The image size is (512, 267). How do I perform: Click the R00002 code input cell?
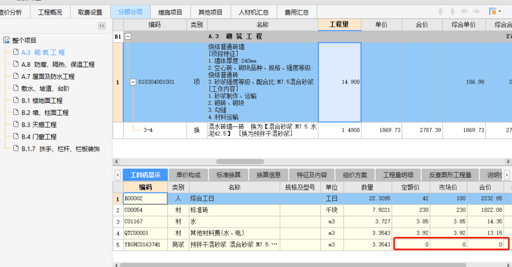click(x=145, y=198)
